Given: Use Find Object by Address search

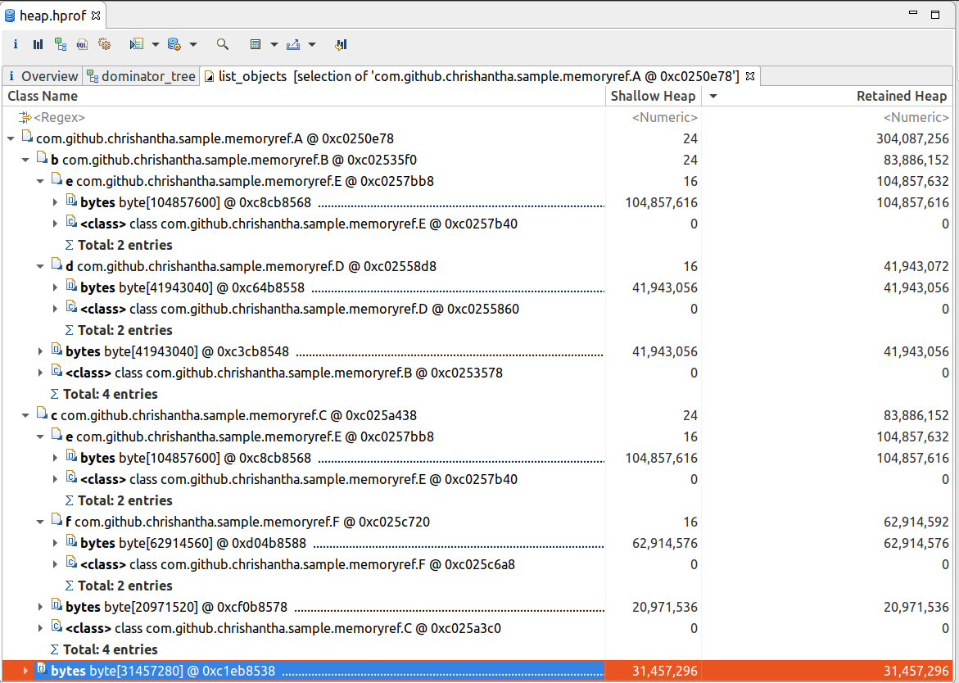Looking at the screenshot, I should click(222, 44).
